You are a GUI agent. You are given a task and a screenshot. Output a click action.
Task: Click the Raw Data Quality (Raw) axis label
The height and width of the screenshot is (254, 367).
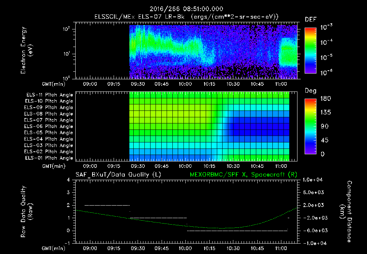27,212
